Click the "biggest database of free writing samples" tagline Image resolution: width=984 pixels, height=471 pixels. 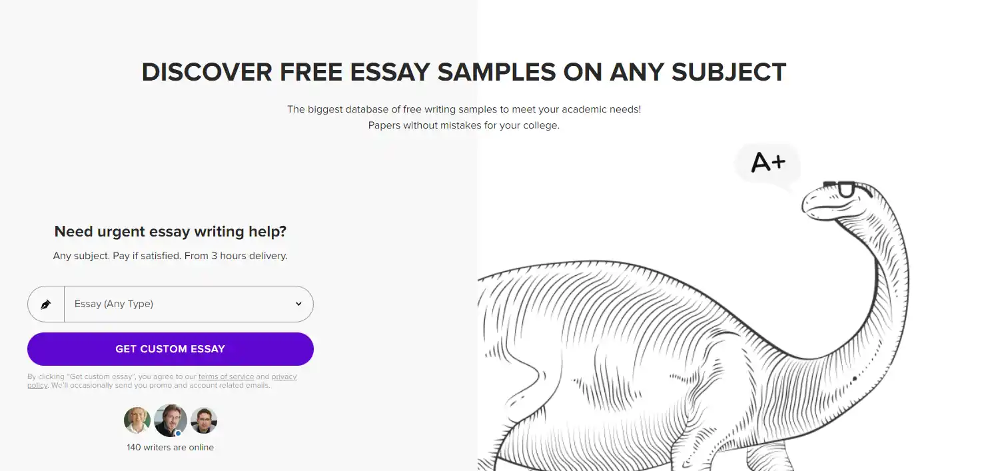pyautogui.click(x=464, y=109)
